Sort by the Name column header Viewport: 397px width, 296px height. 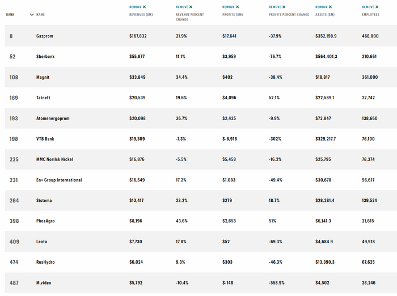click(x=40, y=15)
